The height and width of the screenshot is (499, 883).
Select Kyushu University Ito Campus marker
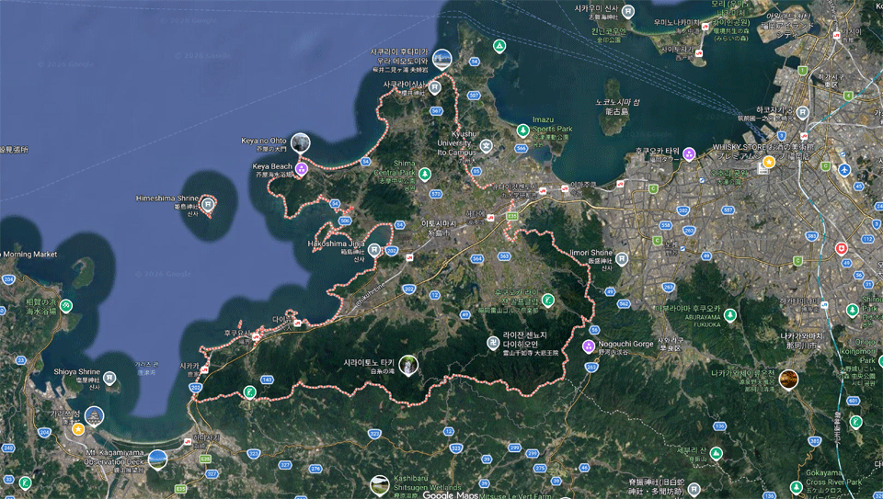[486, 146]
